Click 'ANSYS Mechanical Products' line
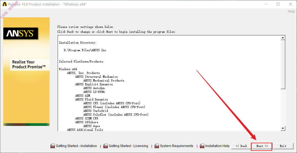The image size is (297, 153). click(x=104, y=81)
